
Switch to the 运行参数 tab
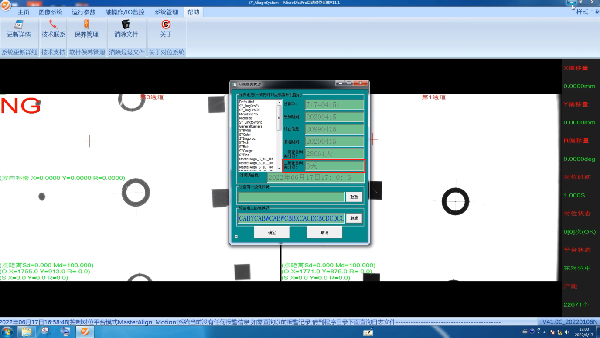coord(83,12)
